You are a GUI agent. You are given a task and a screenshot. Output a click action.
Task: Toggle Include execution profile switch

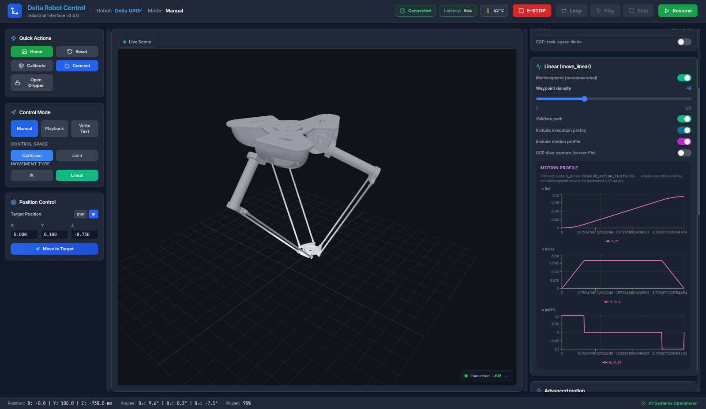[x=684, y=130]
